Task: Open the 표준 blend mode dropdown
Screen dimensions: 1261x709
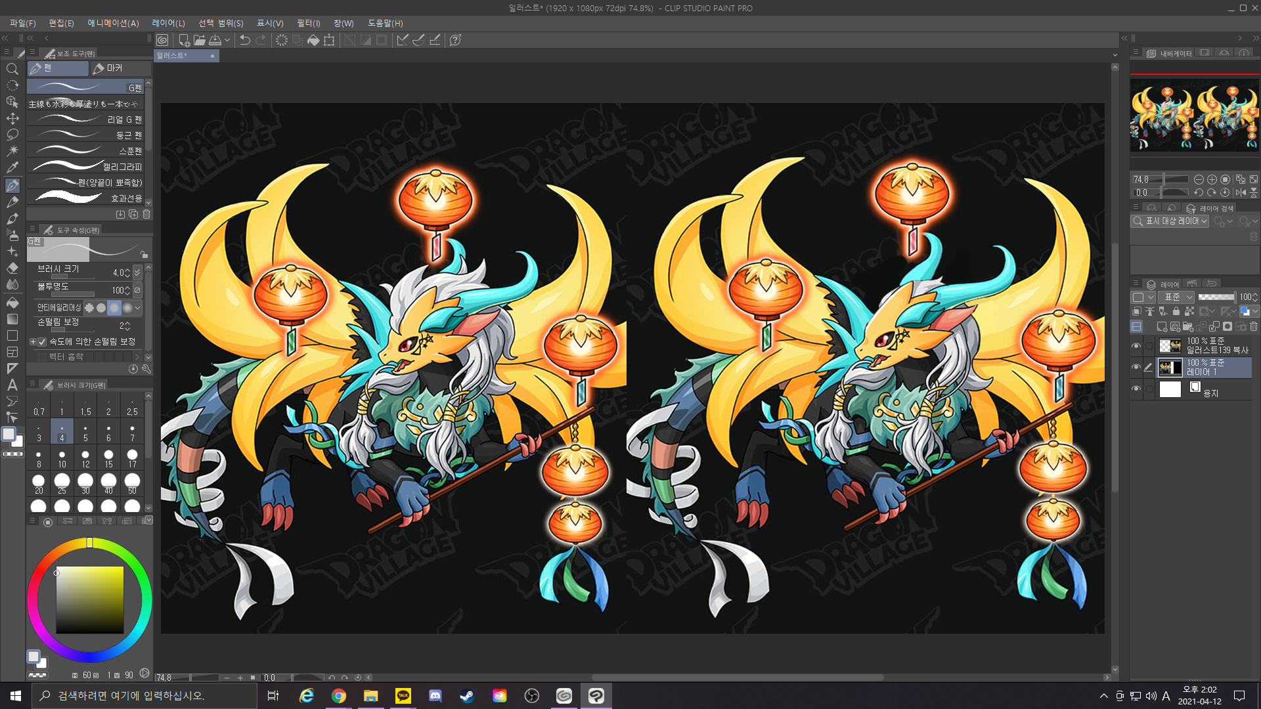Action: (1175, 297)
